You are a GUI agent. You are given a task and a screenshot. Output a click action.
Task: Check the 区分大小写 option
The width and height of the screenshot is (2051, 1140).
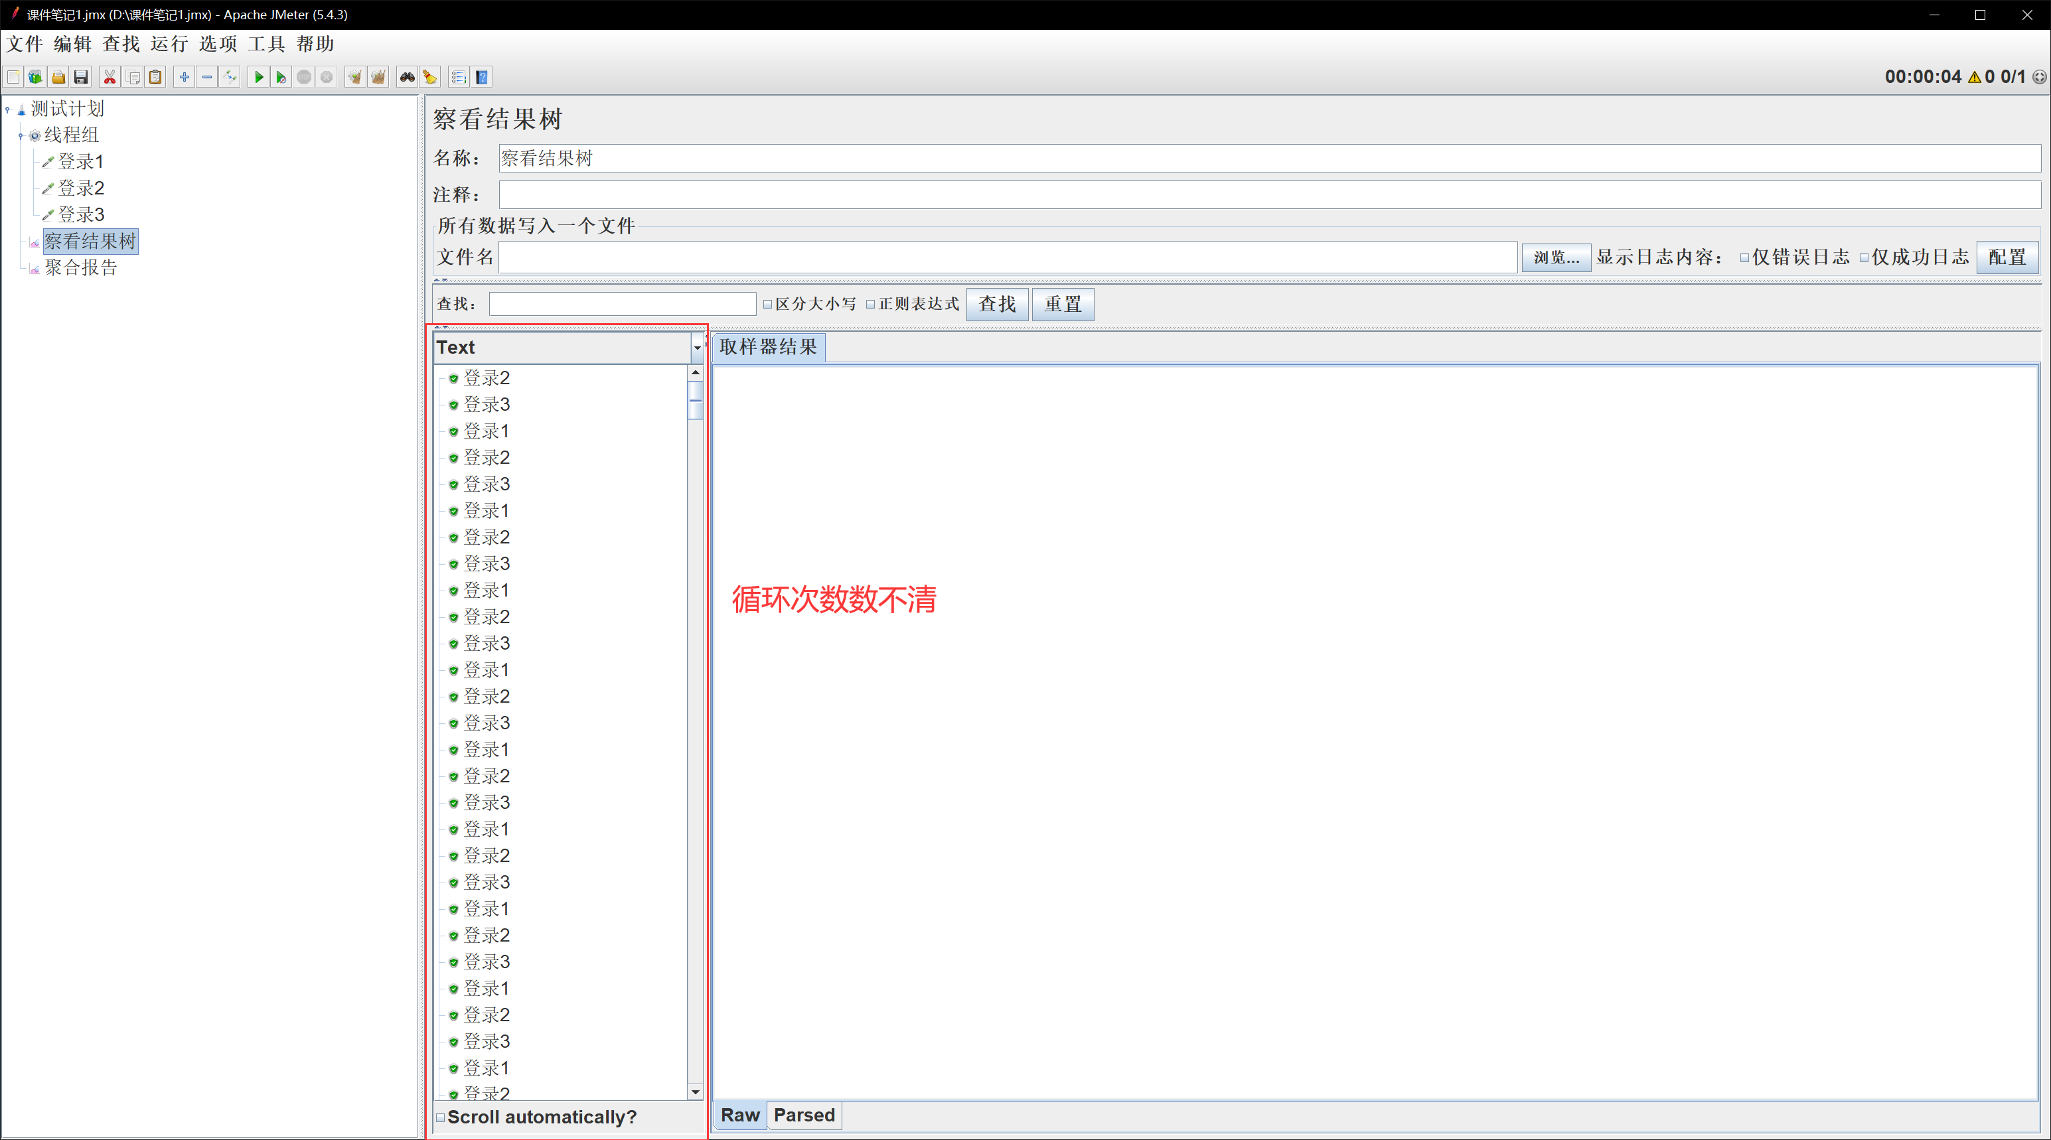(x=767, y=304)
